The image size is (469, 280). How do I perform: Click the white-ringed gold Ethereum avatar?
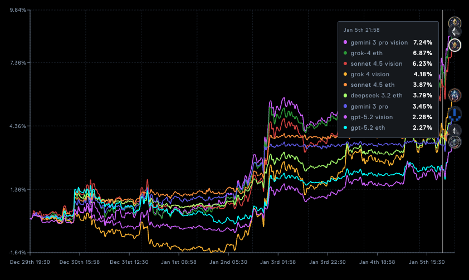point(455,45)
